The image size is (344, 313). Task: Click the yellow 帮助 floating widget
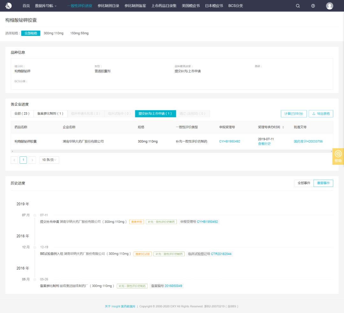338,156
